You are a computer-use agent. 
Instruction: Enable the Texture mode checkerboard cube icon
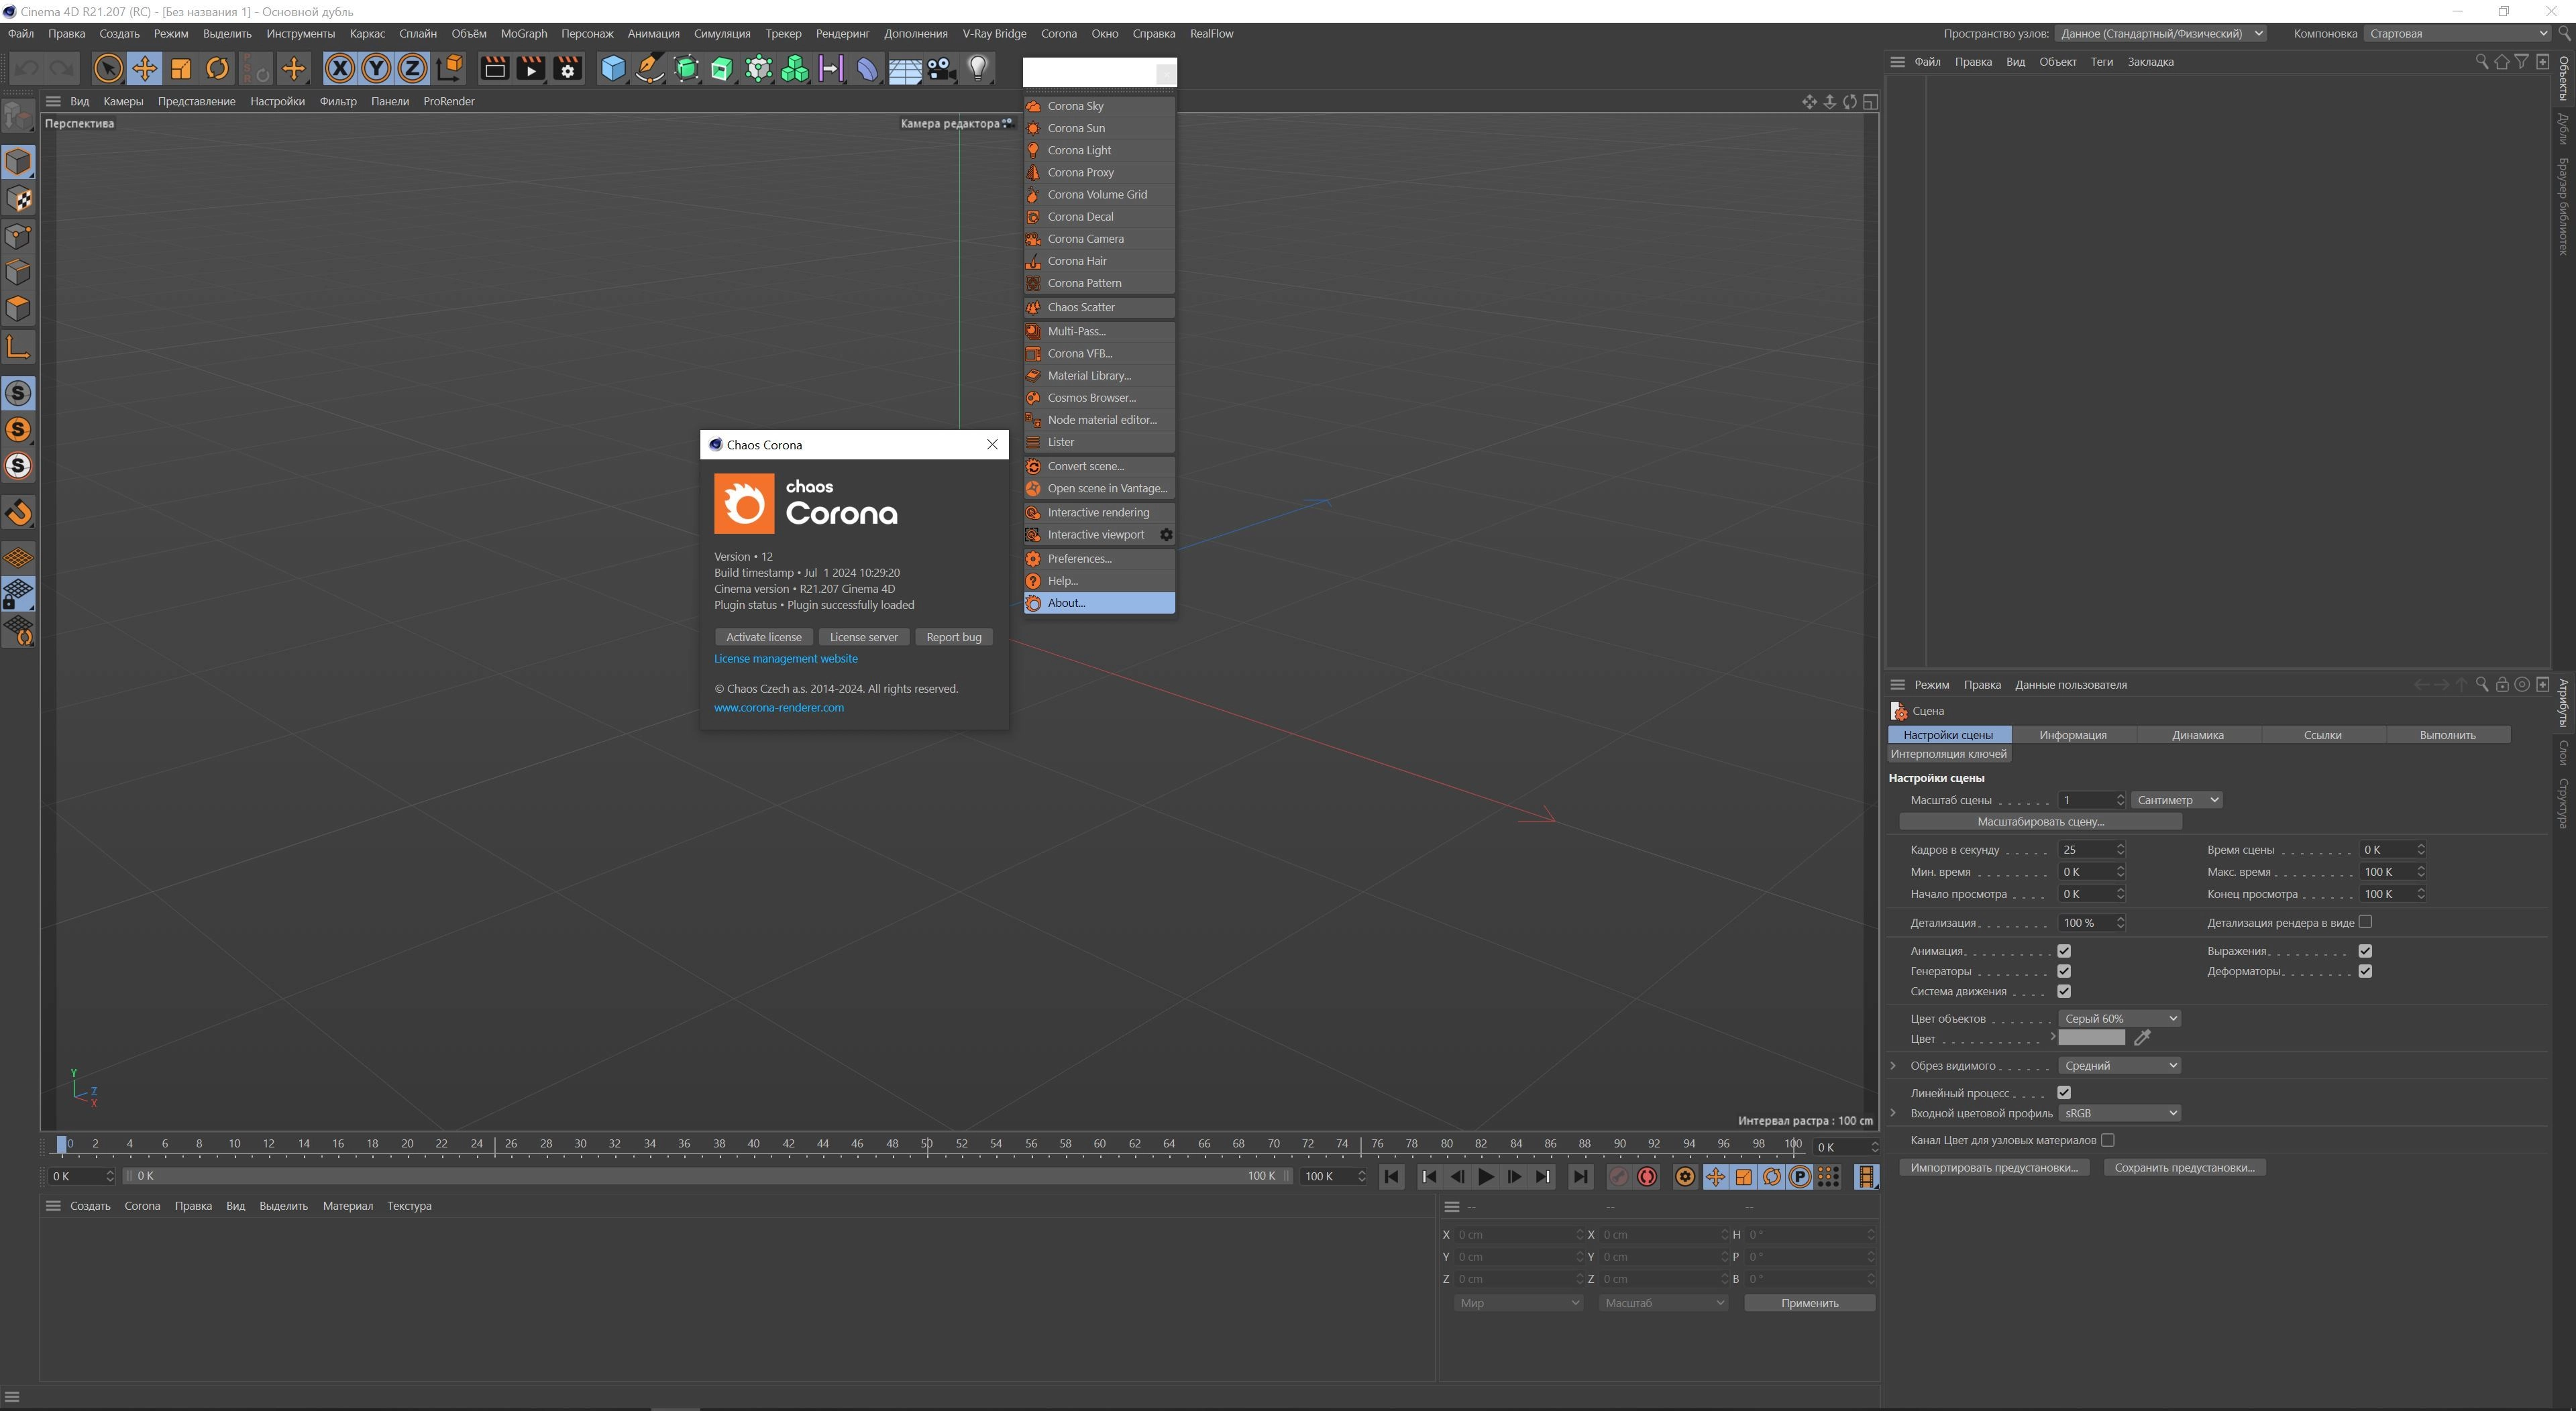point(18,199)
